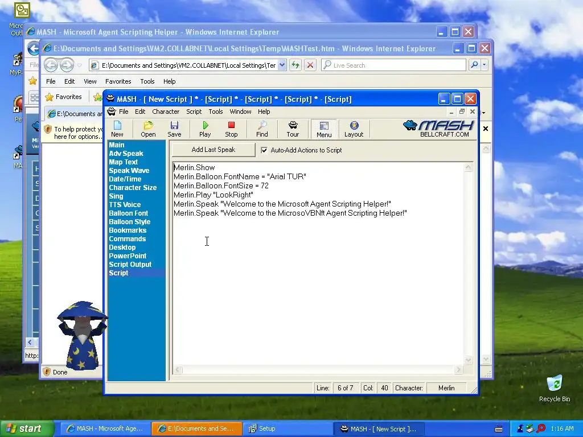Click MASH menu bar document icon
Image resolution: width=583 pixels, height=437 pixels.
click(111, 112)
